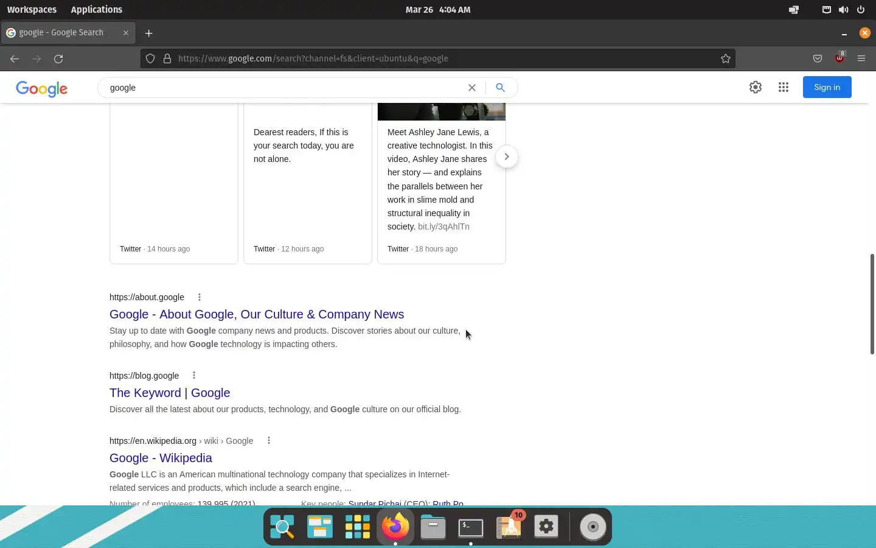Click the Firefox dock icon

click(x=395, y=526)
